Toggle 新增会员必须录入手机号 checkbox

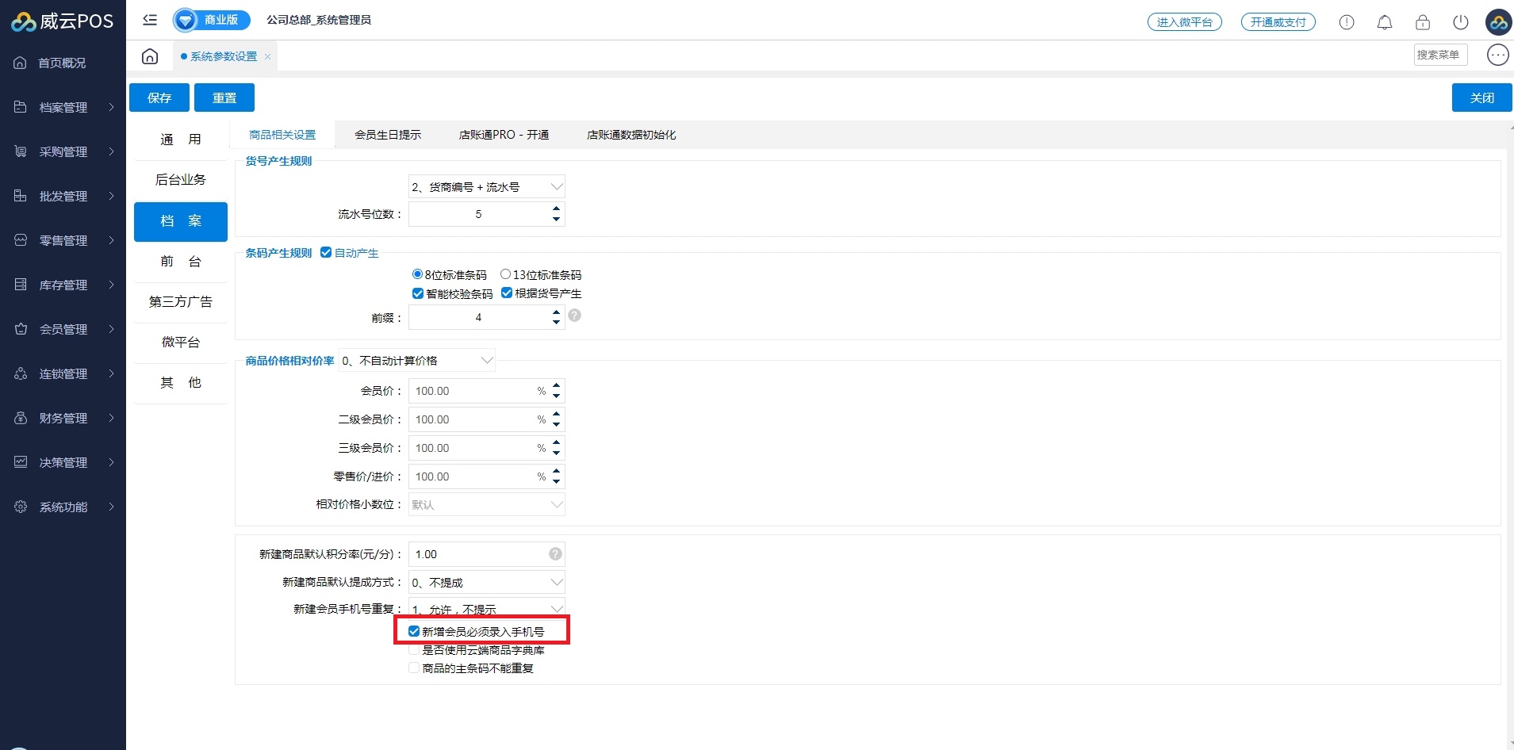[x=414, y=632]
